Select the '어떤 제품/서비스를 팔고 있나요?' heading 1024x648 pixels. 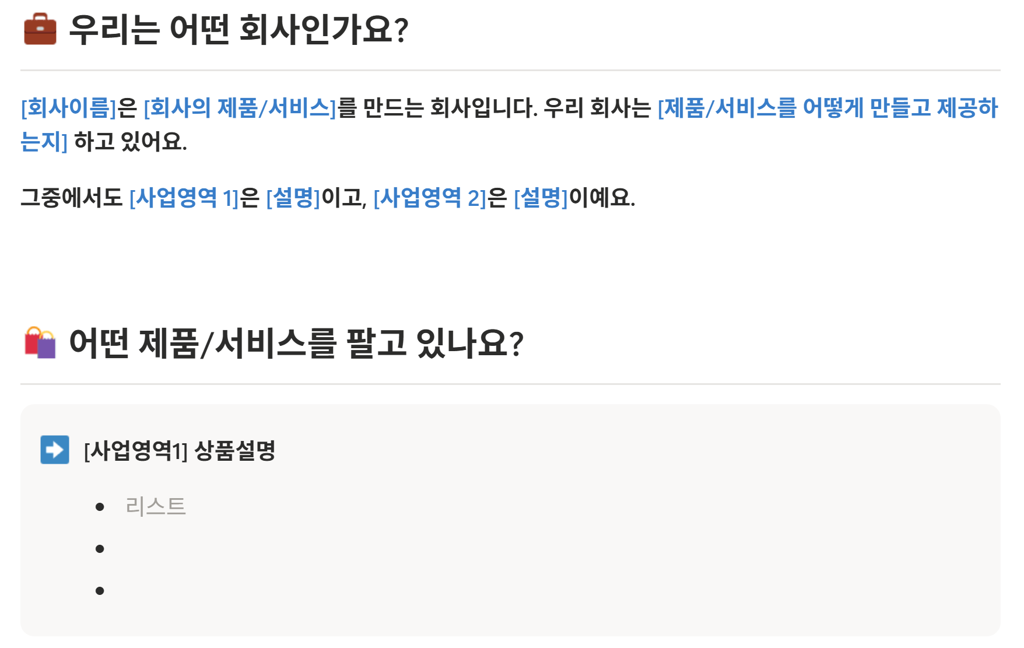click(296, 343)
